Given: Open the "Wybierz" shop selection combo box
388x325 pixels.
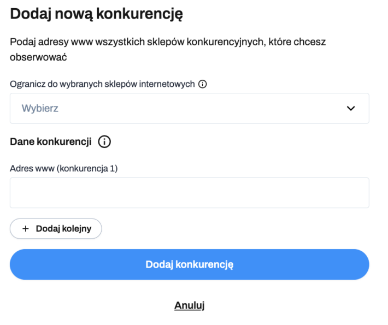Looking at the screenshot, I should [189, 108].
